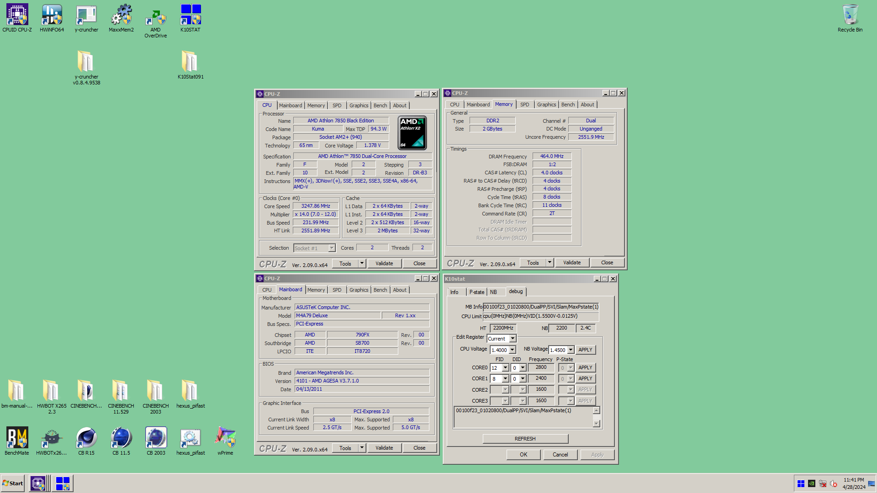The width and height of the screenshot is (877, 493).
Task: Click K10STAT taskbar button
Action: click(63, 483)
